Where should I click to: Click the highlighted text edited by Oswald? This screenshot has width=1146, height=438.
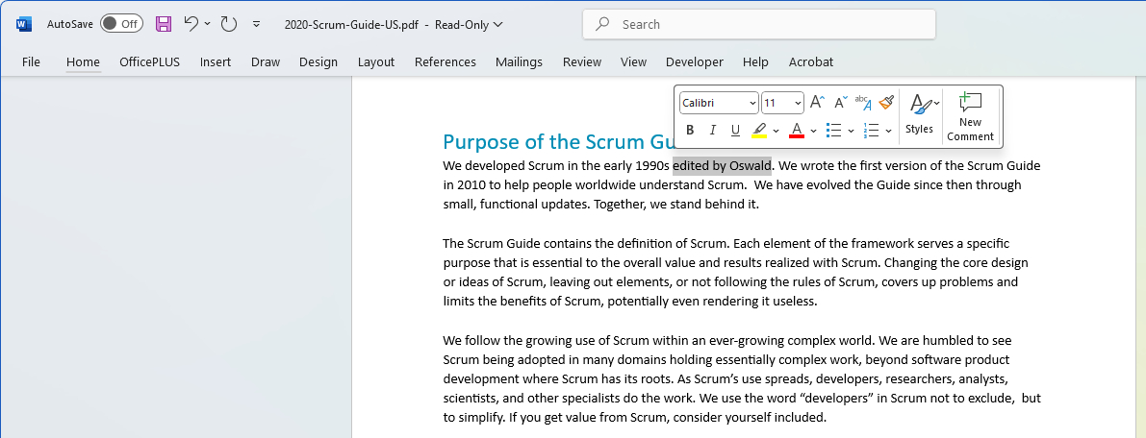722,166
